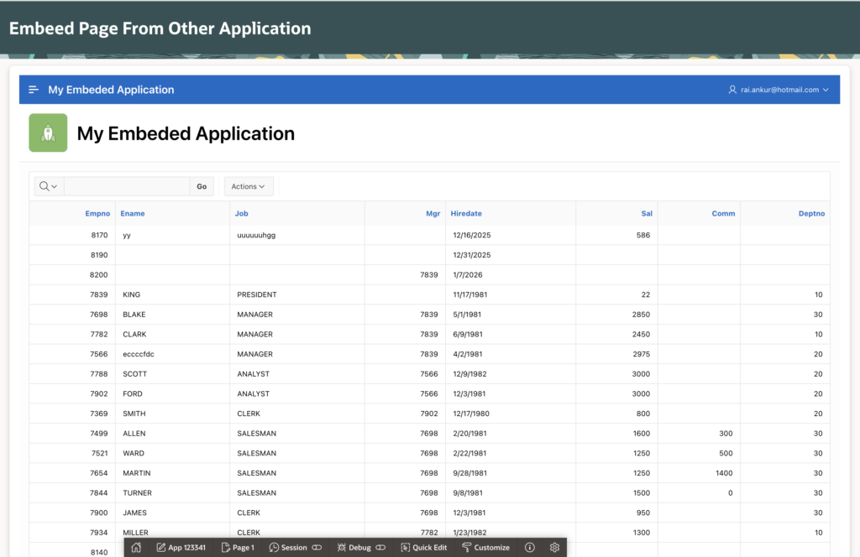Sort the report by the Ename column
860x557 pixels.
(132, 213)
